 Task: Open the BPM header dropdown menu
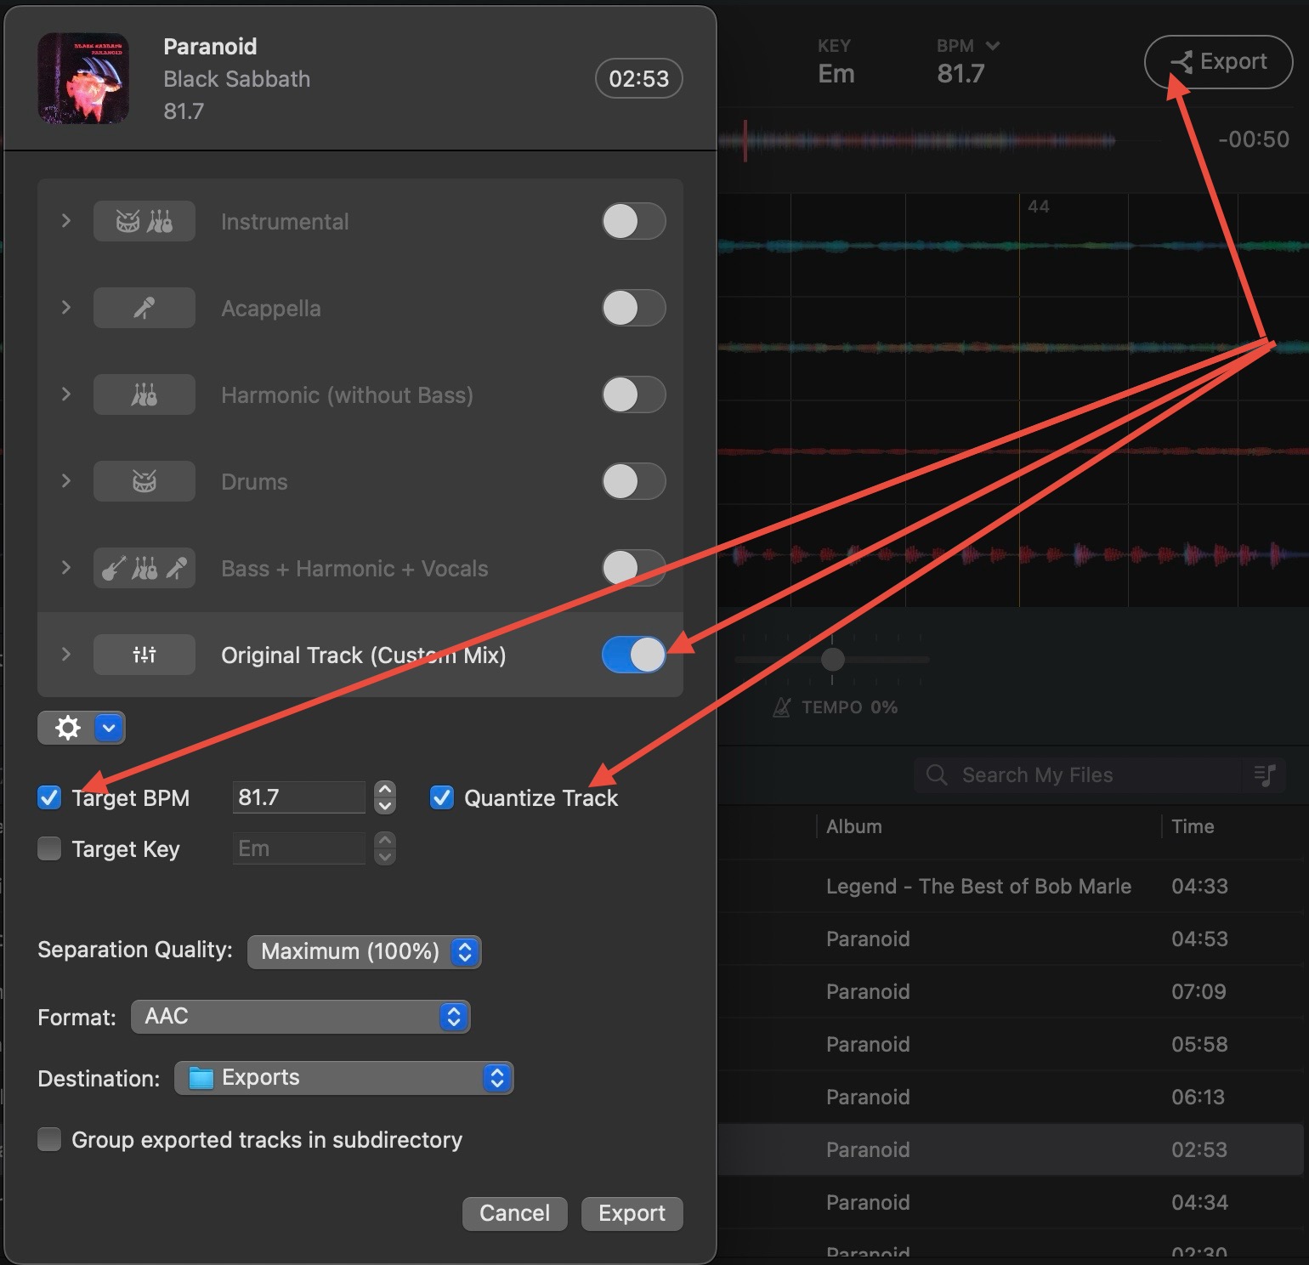992,46
